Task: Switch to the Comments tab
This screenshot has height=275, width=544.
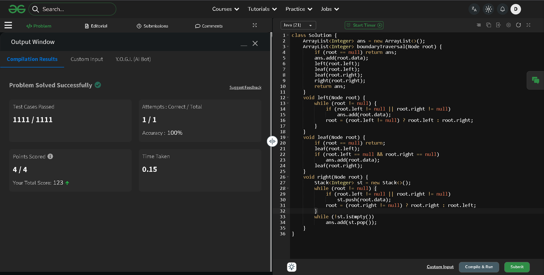Action: tap(209, 26)
